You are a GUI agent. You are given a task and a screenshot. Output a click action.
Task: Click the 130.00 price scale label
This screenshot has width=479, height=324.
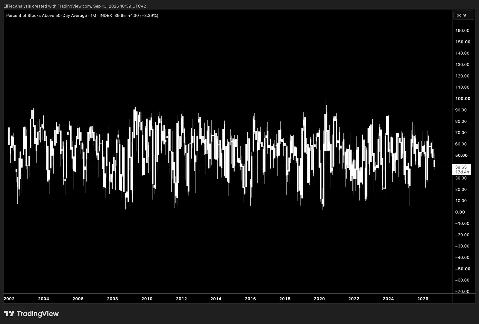(x=462, y=65)
